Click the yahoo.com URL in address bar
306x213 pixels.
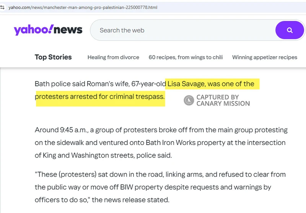[83, 7]
